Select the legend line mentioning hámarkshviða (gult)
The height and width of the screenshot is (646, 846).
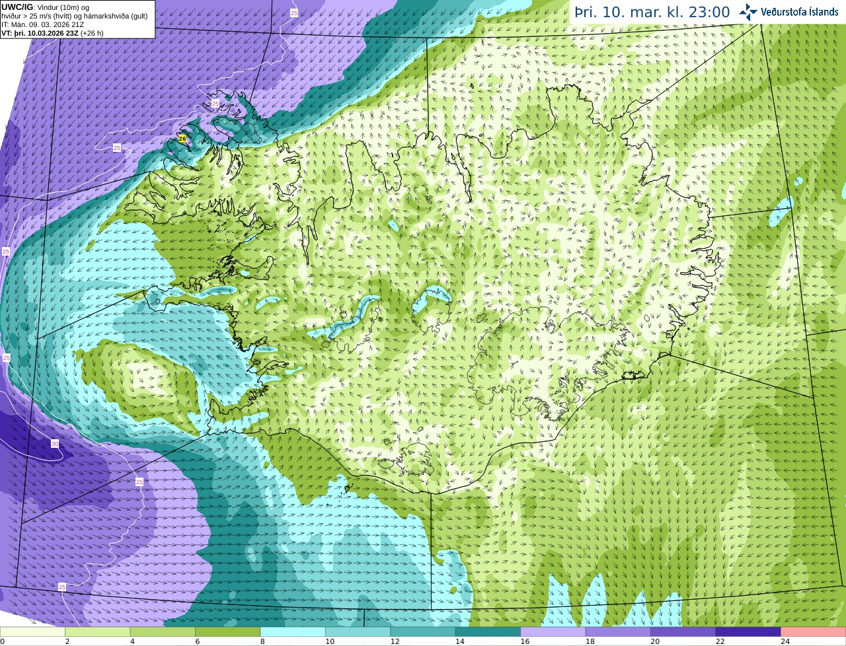coord(74,16)
